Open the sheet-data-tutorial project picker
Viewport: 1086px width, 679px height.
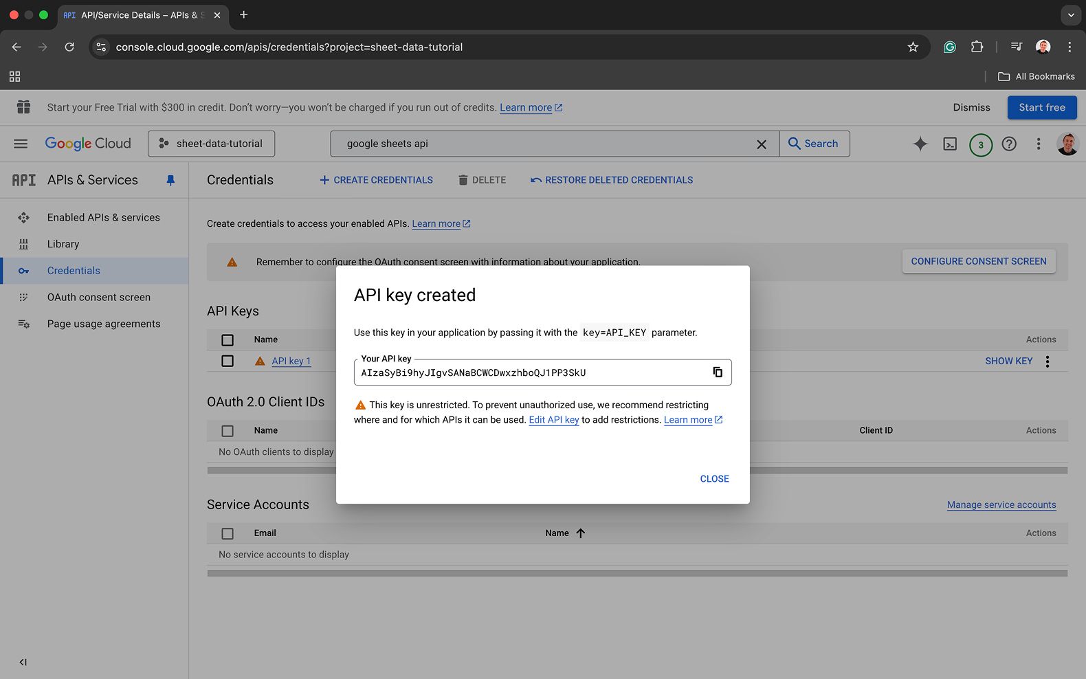point(211,144)
